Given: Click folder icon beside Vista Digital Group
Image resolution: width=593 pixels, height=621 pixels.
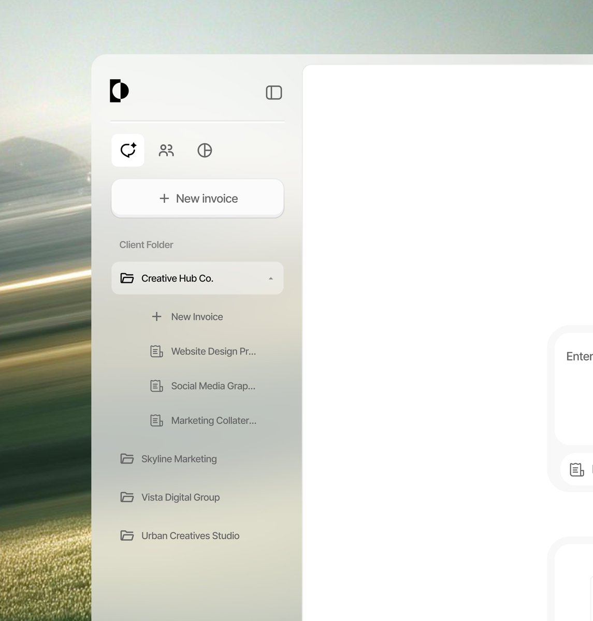Looking at the screenshot, I should (127, 497).
